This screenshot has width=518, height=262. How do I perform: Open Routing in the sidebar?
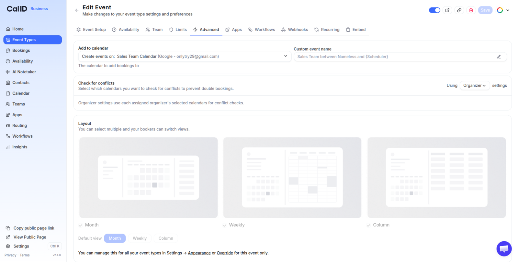pyautogui.click(x=32, y=125)
